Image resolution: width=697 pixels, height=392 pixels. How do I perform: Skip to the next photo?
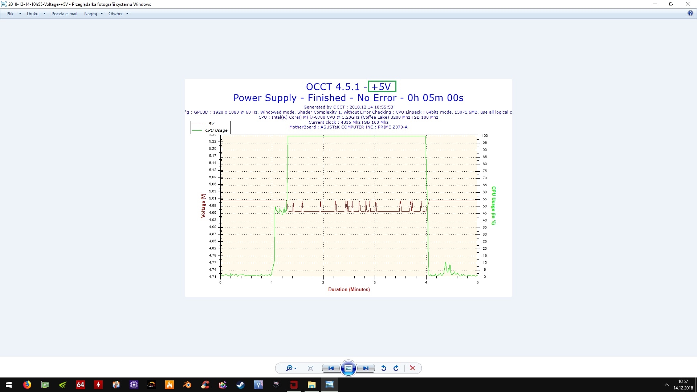[366, 368]
